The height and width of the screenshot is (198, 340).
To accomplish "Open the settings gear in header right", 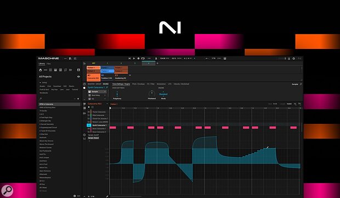I will click(x=294, y=59).
